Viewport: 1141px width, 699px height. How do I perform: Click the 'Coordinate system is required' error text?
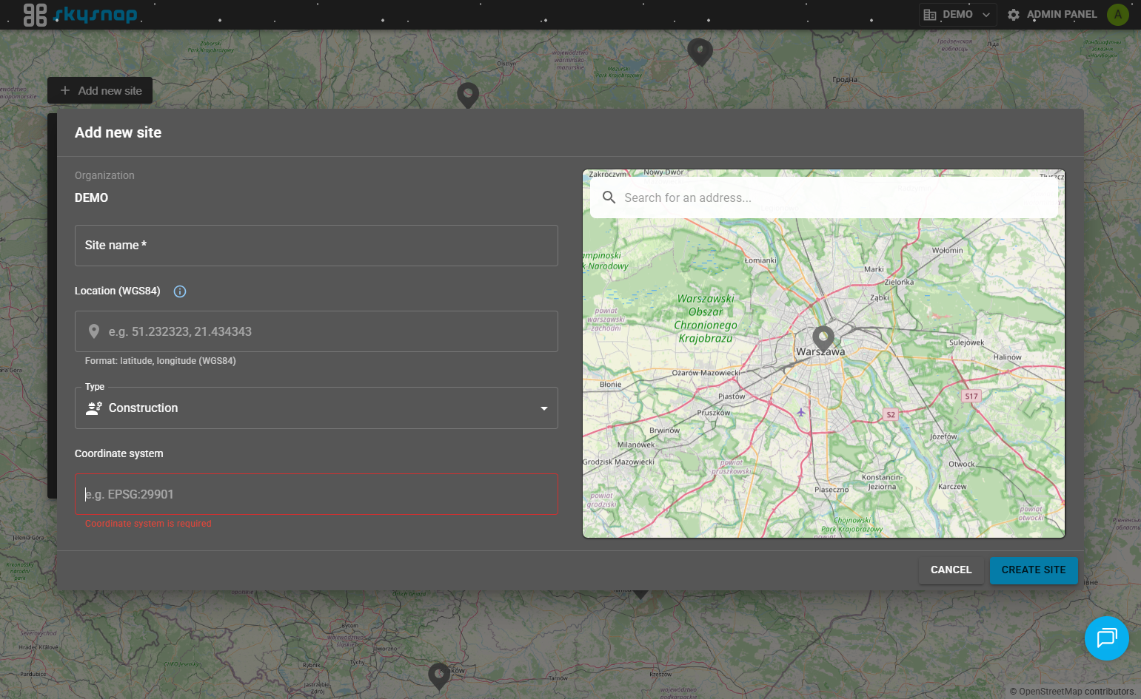148,524
